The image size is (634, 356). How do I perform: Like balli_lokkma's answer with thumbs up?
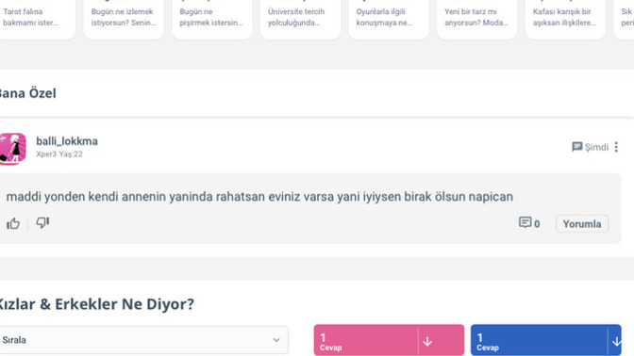pyautogui.click(x=13, y=223)
